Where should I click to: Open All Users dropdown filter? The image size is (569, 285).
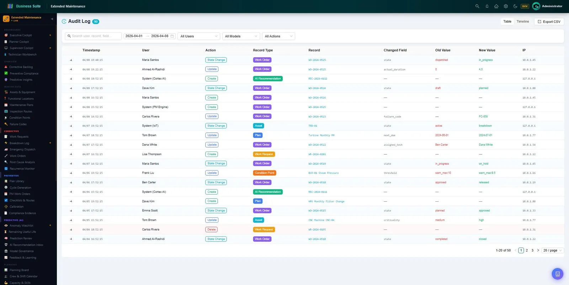click(199, 36)
